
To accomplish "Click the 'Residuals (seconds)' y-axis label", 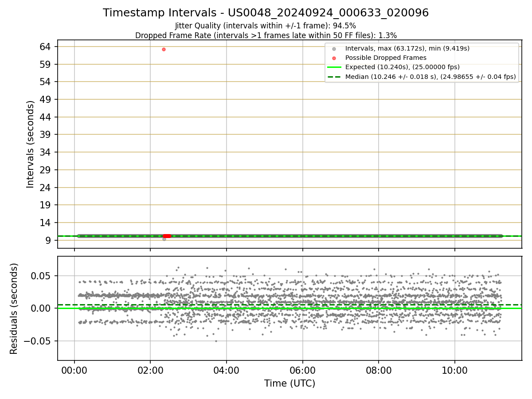I will point(14,309).
